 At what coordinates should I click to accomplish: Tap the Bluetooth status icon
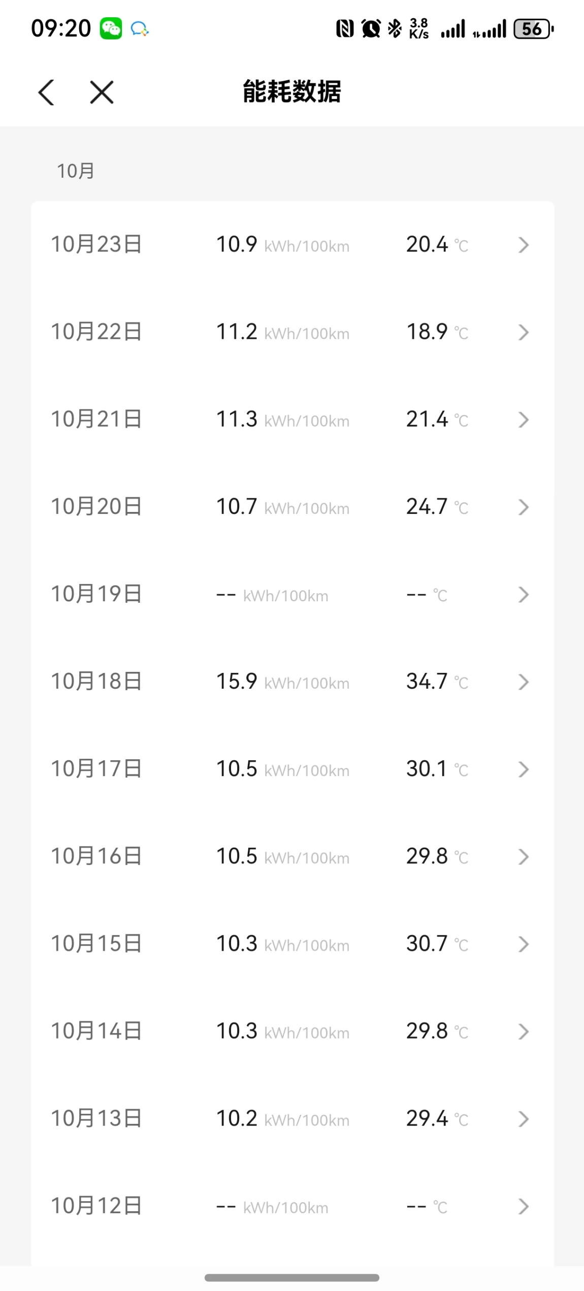point(395,28)
